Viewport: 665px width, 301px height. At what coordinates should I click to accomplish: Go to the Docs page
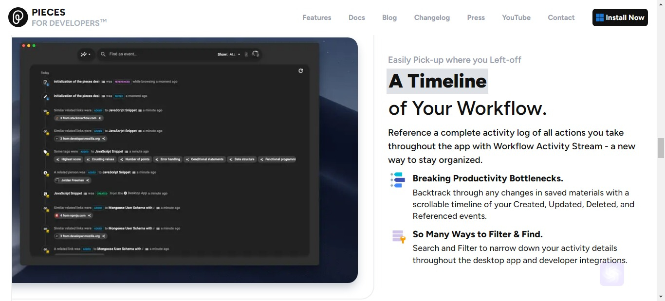pyautogui.click(x=357, y=18)
